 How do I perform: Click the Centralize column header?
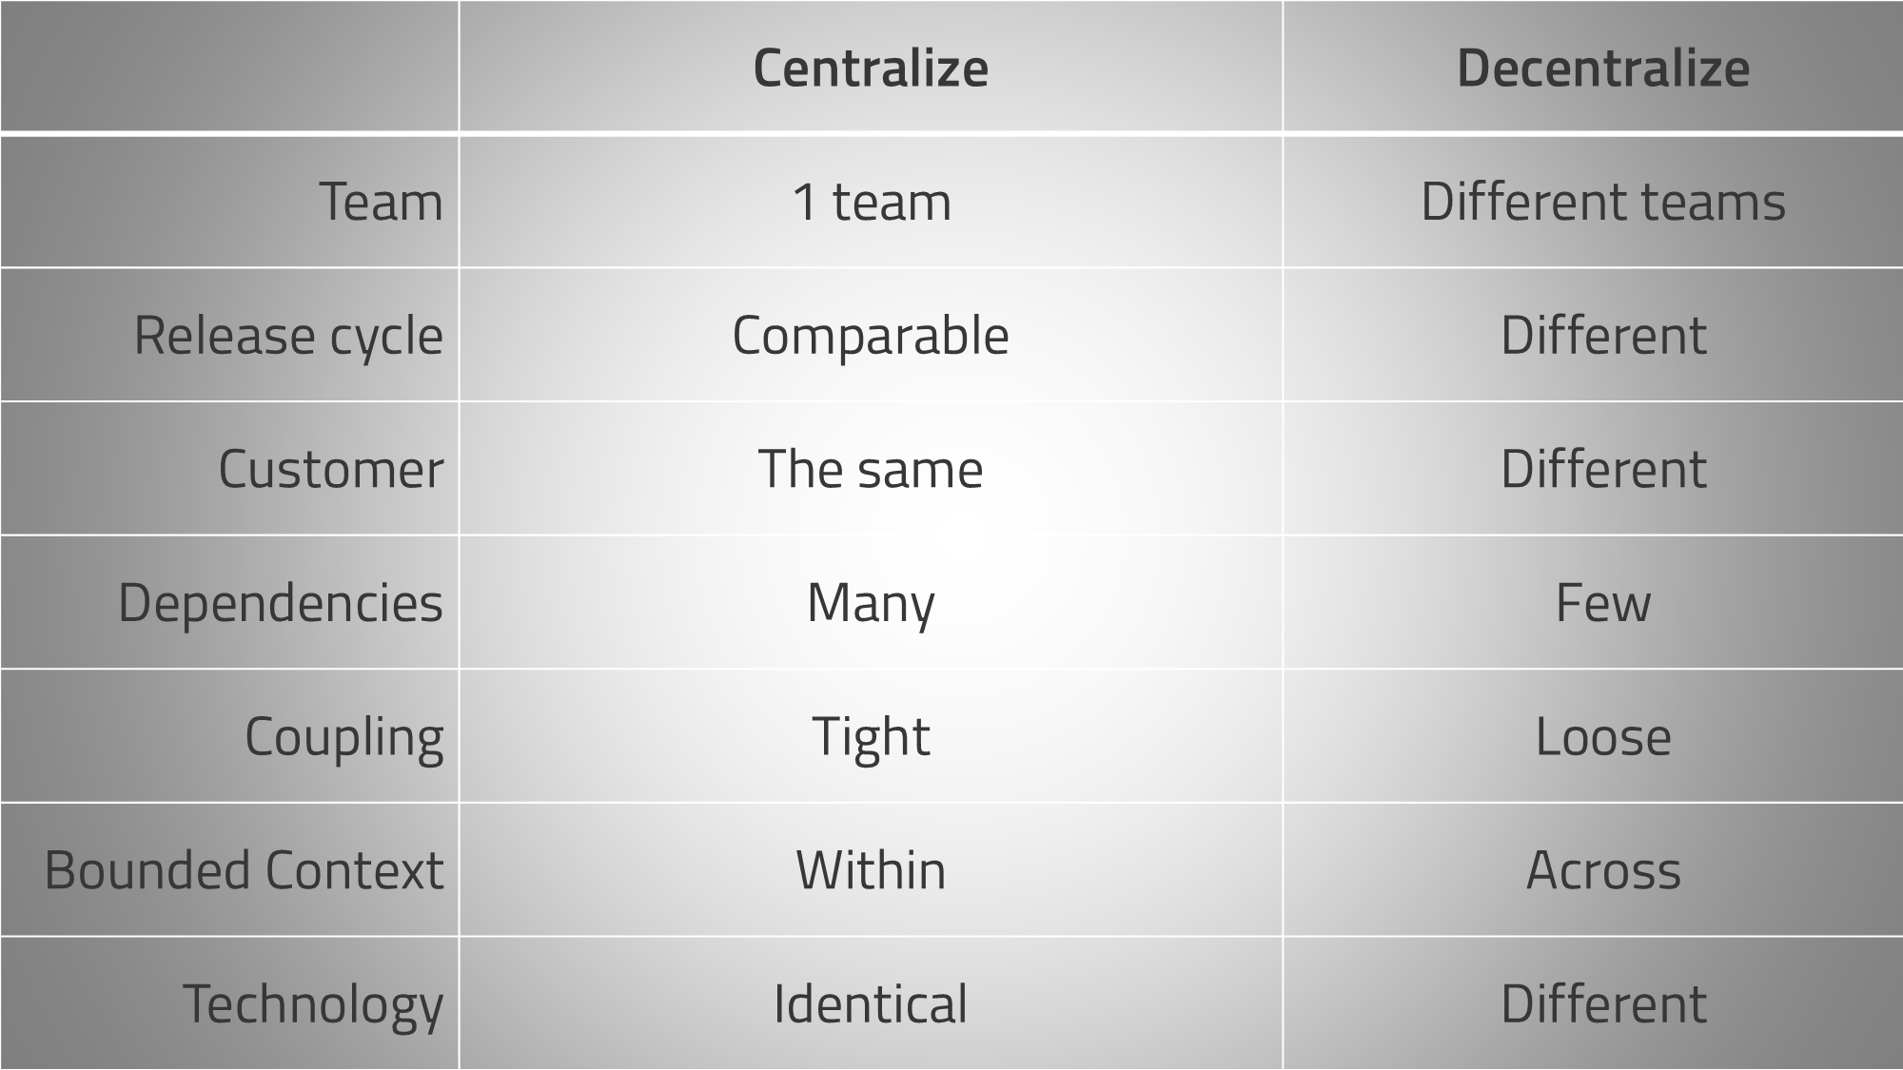pyautogui.click(x=871, y=68)
